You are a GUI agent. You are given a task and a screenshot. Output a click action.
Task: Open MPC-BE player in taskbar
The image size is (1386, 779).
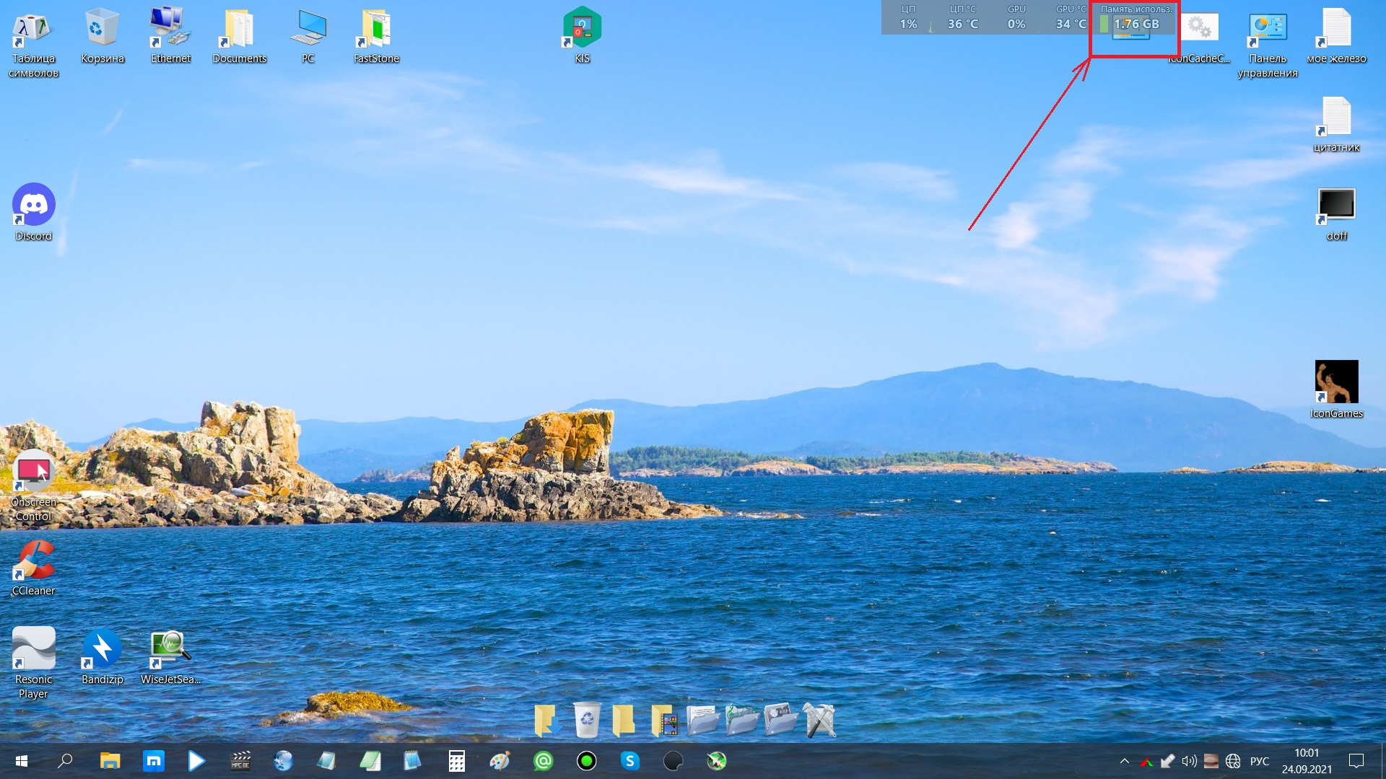click(x=240, y=761)
